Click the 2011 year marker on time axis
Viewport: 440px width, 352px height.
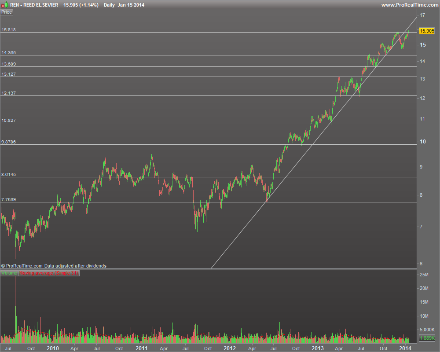click(141, 348)
